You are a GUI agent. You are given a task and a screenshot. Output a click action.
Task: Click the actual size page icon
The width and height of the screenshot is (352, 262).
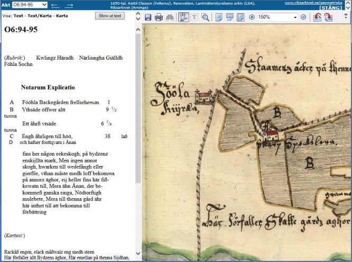(x=219, y=17)
